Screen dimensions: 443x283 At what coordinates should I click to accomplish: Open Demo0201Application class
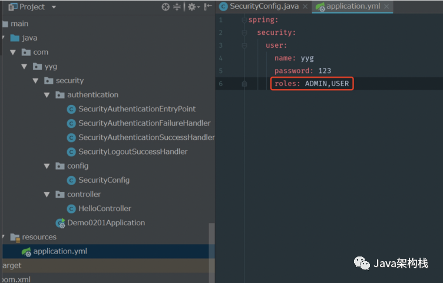click(106, 223)
